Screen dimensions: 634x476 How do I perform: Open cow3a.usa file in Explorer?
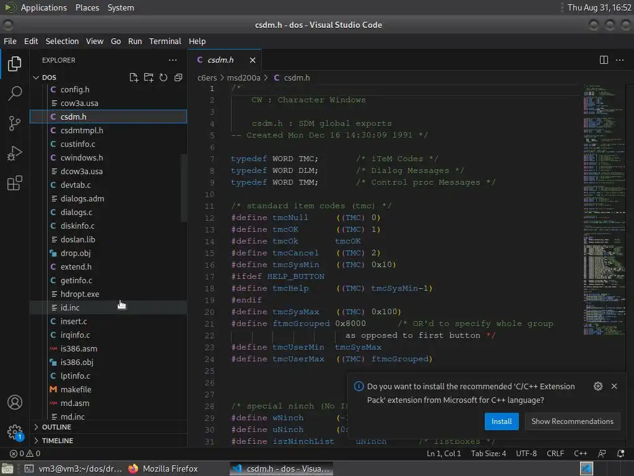coord(108,104)
